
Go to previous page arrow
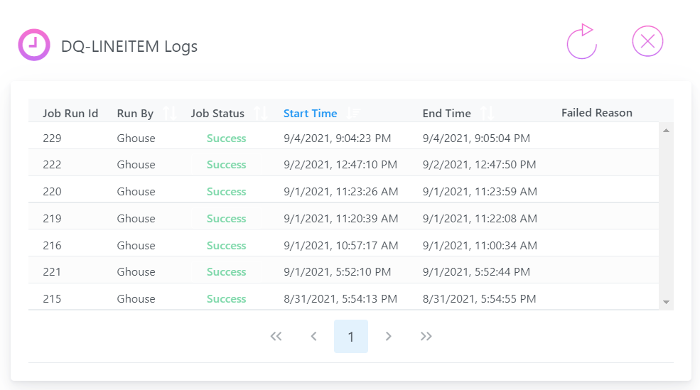tap(313, 336)
